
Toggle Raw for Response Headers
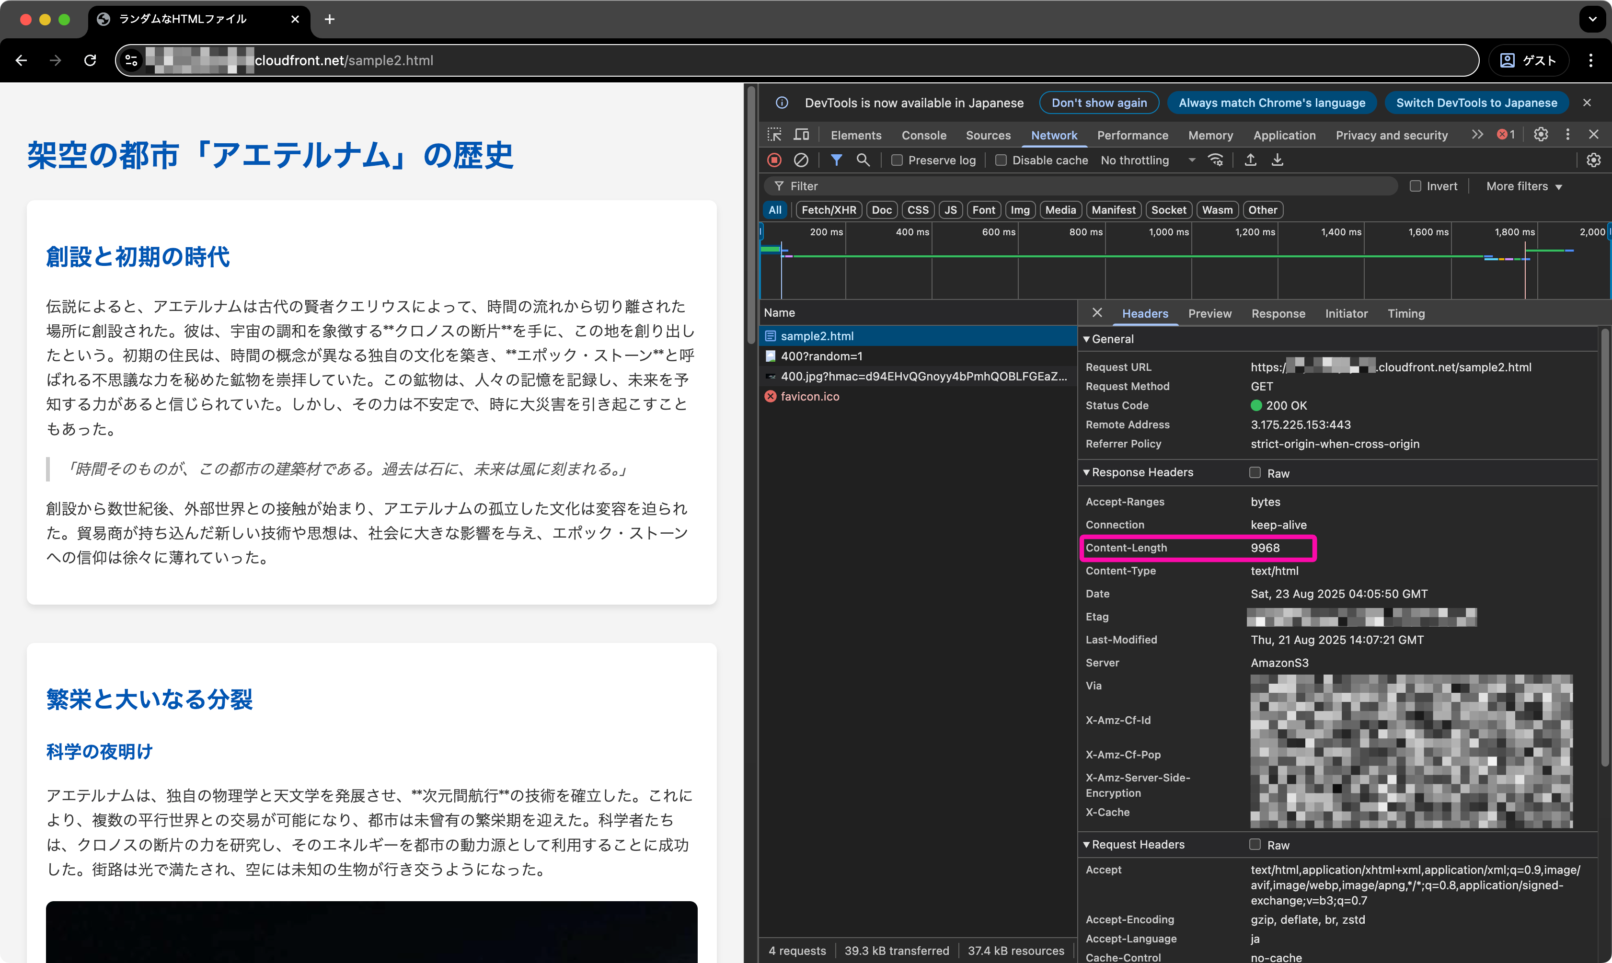pyautogui.click(x=1255, y=472)
